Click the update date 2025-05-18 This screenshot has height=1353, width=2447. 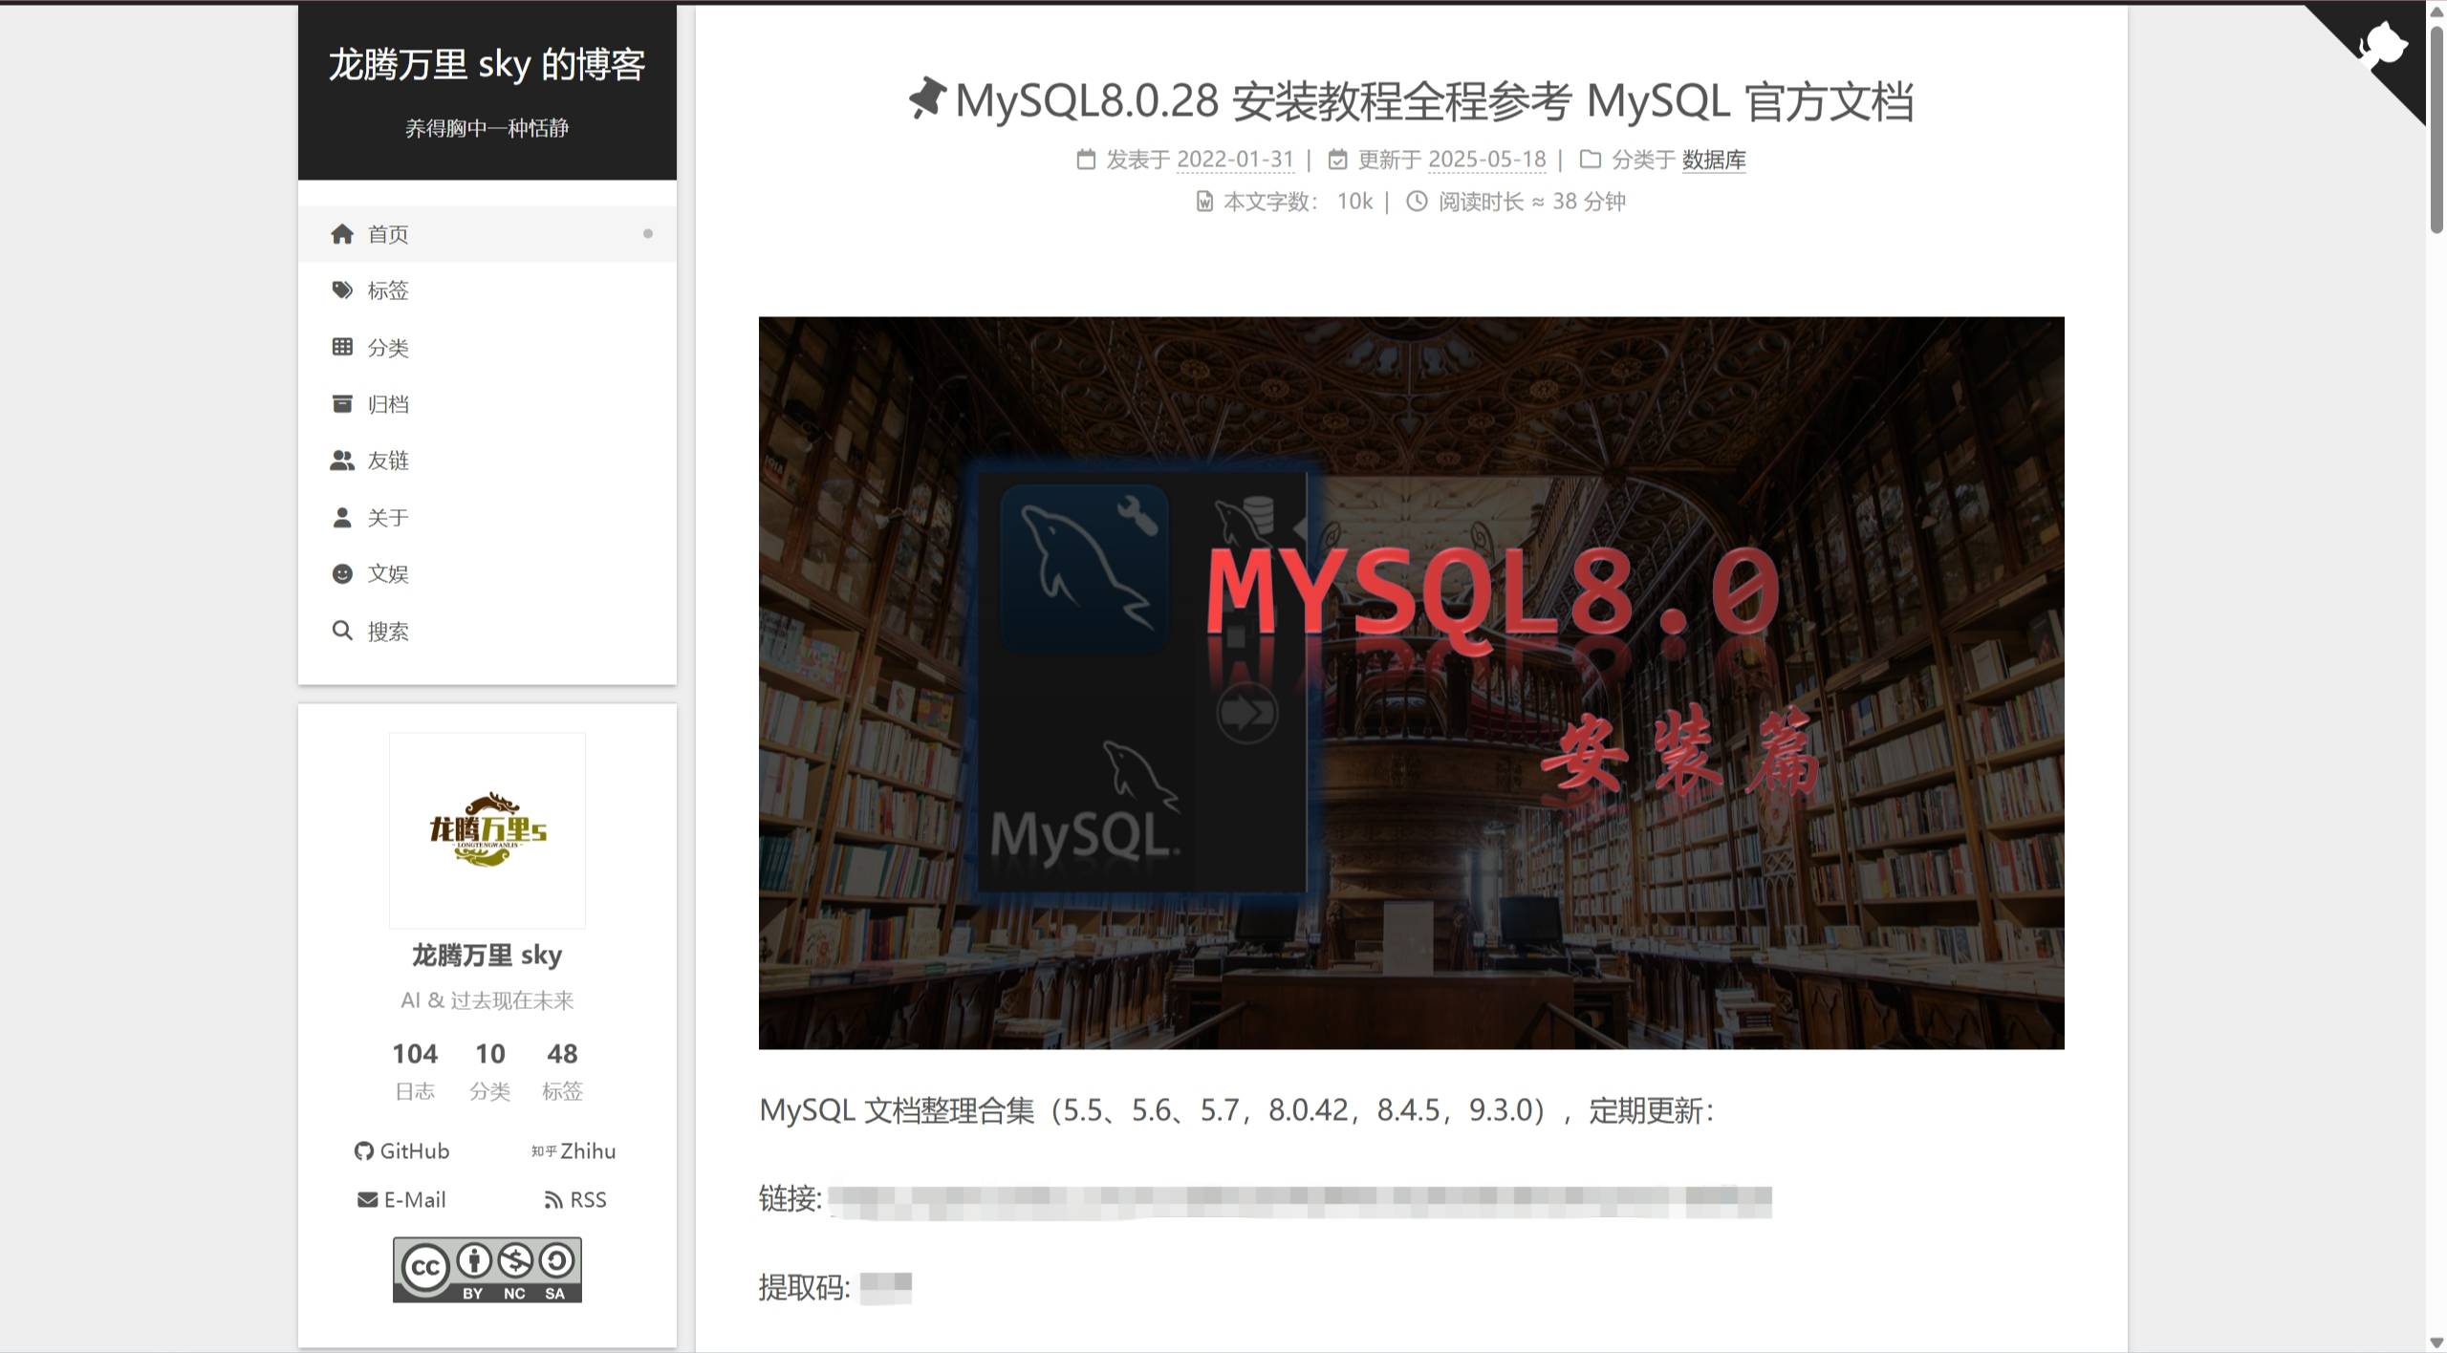click(x=1487, y=160)
